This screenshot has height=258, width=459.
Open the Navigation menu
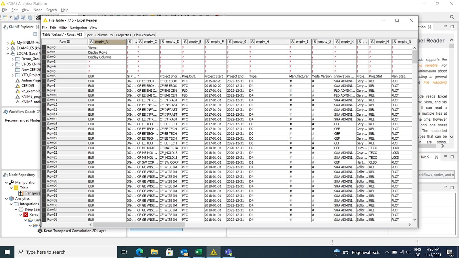(78, 28)
